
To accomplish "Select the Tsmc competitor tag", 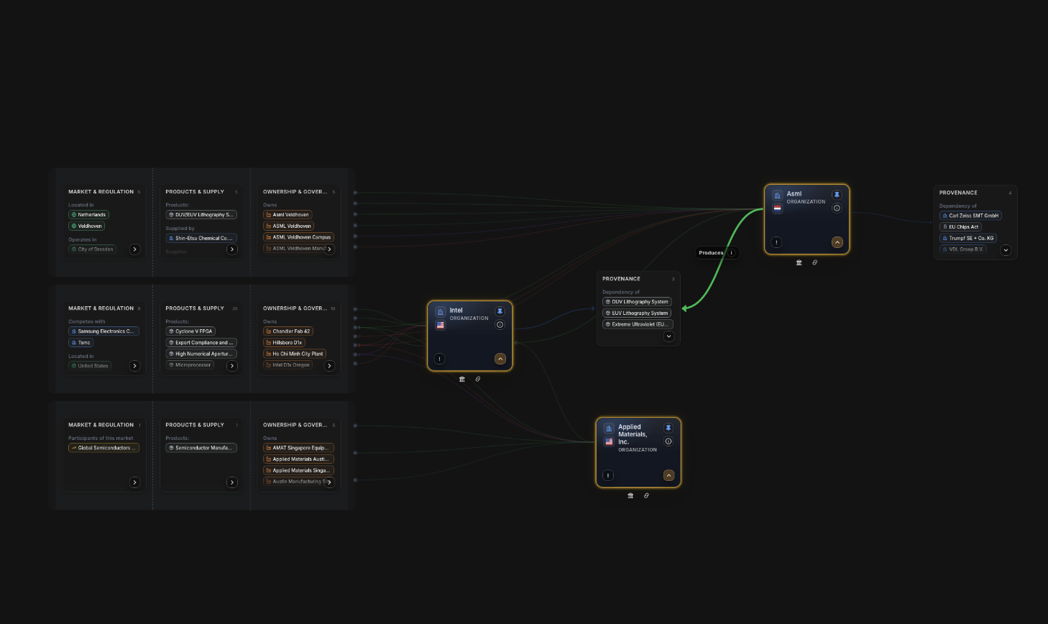I will (81, 342).
